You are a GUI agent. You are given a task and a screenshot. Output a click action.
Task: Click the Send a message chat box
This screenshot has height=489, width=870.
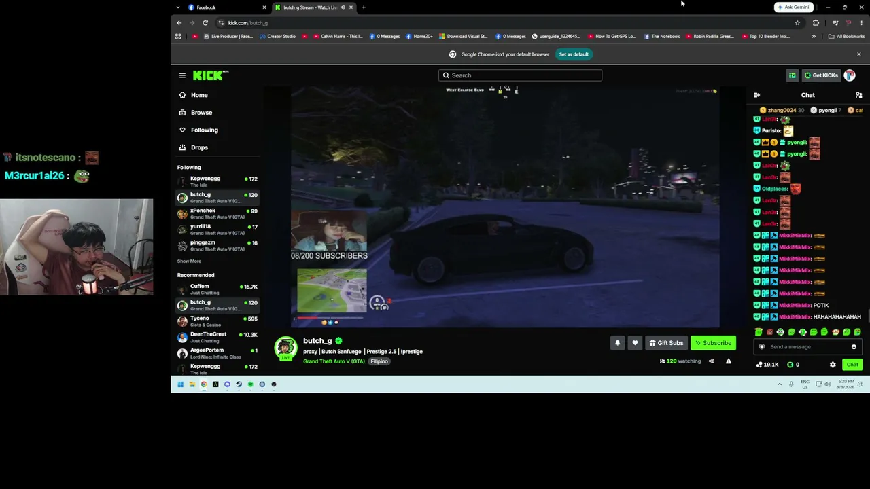[808, 347]
